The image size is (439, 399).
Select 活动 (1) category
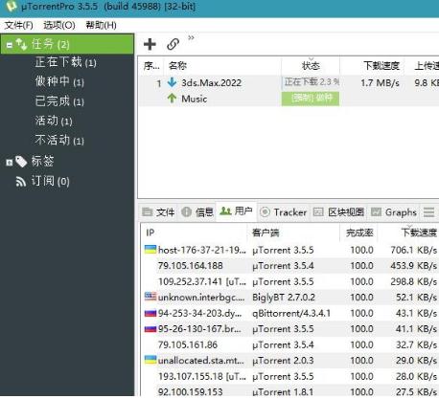pyautogui.click(x=54, y=121)
